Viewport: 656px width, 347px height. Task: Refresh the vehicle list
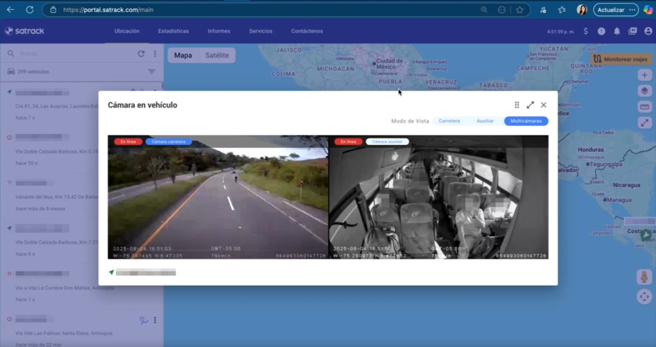point(141,54)
